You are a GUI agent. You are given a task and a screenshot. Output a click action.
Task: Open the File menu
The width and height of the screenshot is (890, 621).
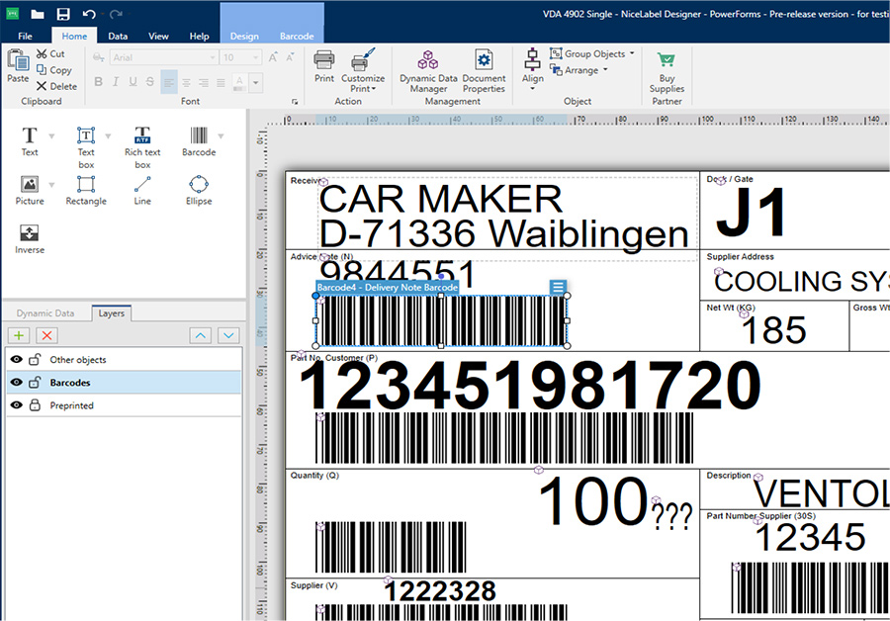25,36
